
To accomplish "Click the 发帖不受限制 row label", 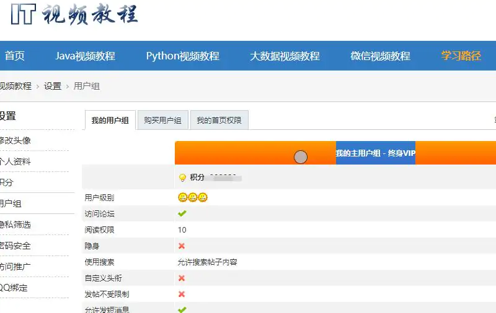I will pyautogui.click(x=107, y=294).
